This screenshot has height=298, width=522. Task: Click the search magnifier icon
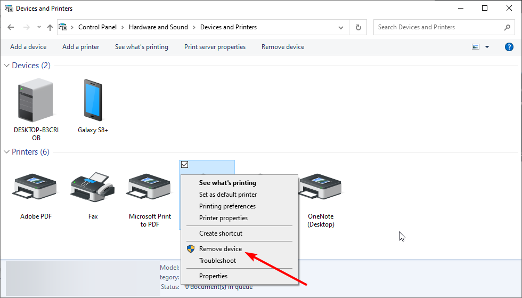tap(507, 27)
